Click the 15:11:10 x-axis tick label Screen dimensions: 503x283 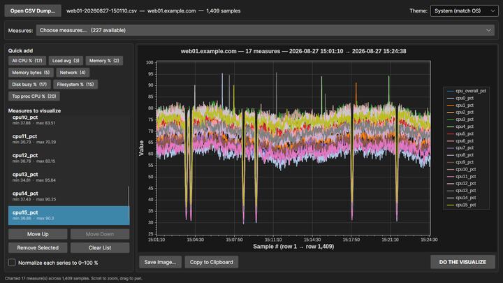click(x=273, y=240)
